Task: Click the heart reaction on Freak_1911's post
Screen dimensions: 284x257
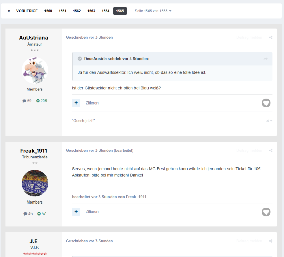Action: [266, 212]
